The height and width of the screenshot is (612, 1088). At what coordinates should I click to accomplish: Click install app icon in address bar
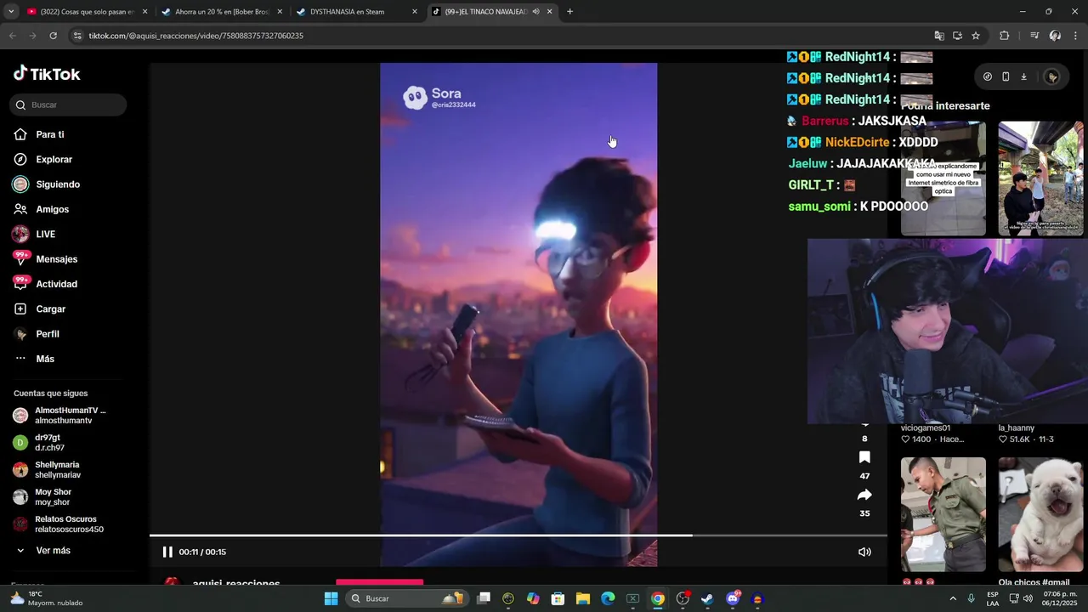tap(957, 36)
